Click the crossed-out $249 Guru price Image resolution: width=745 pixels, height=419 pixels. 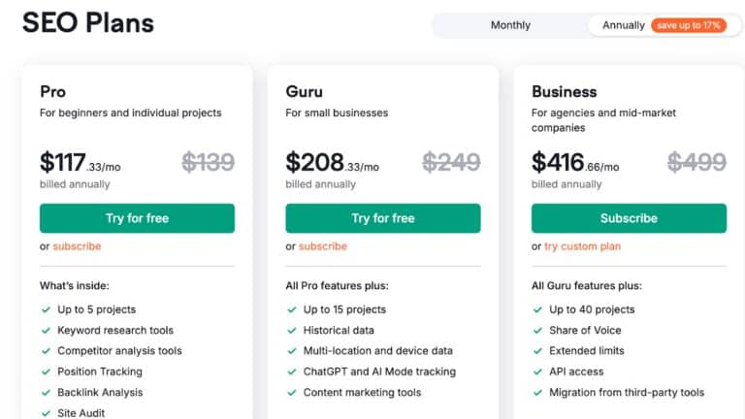click(451, 162)
